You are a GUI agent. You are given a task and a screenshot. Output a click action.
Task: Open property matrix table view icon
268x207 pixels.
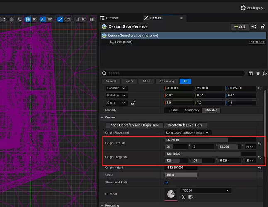point(251,73)
